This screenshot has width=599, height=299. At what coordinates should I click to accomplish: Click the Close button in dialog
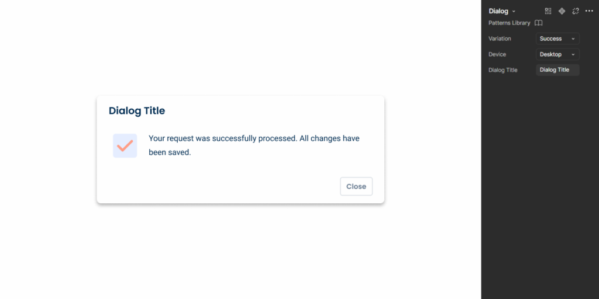pos(356,186)
